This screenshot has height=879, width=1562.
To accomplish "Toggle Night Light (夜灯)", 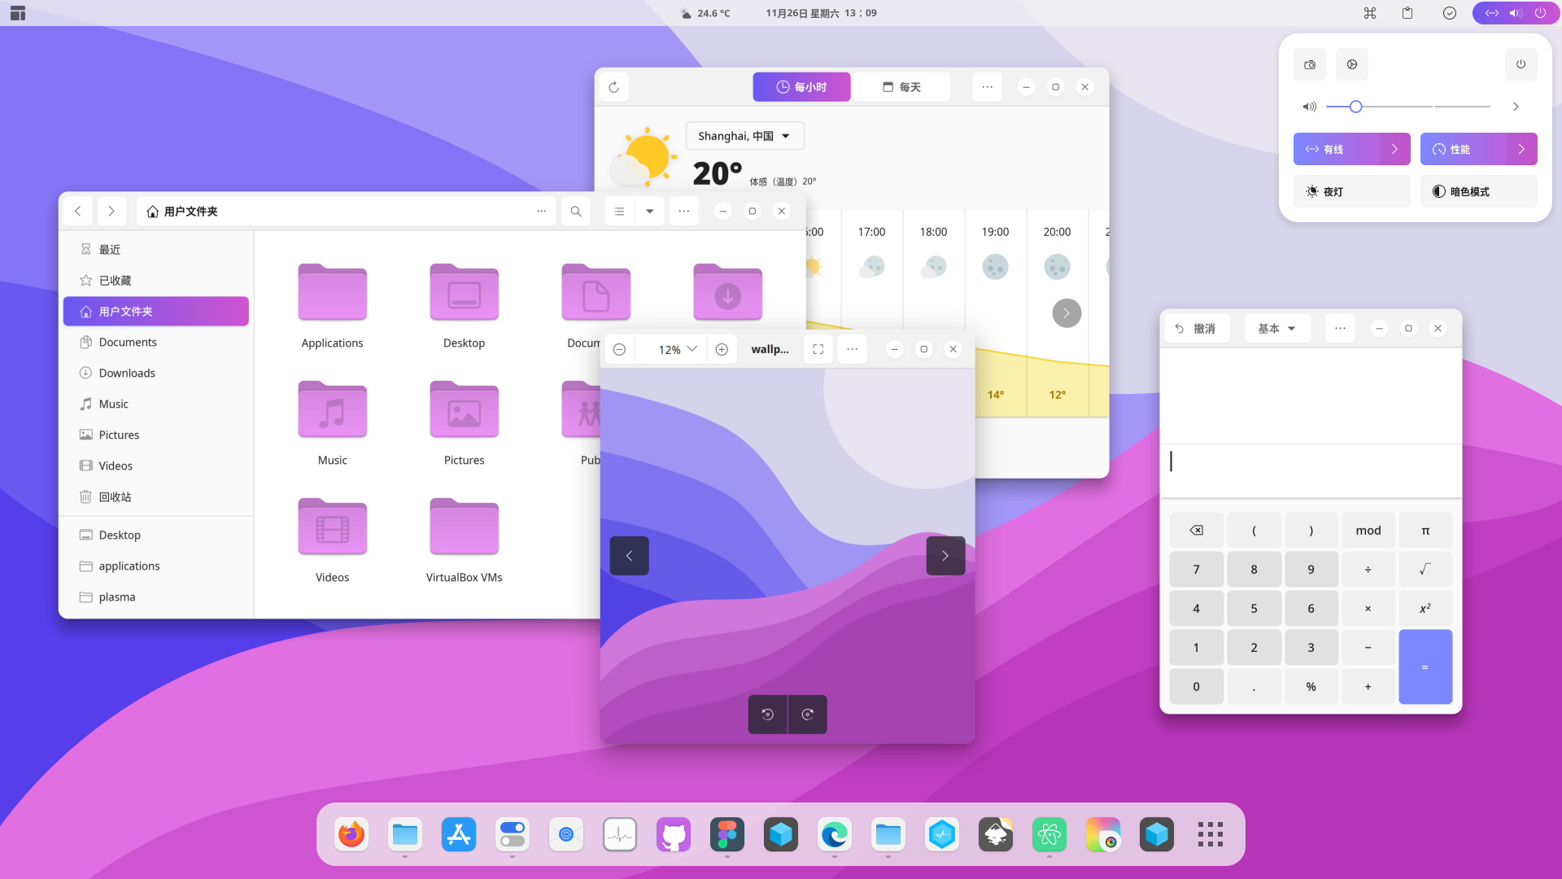I will point(1351,191).
